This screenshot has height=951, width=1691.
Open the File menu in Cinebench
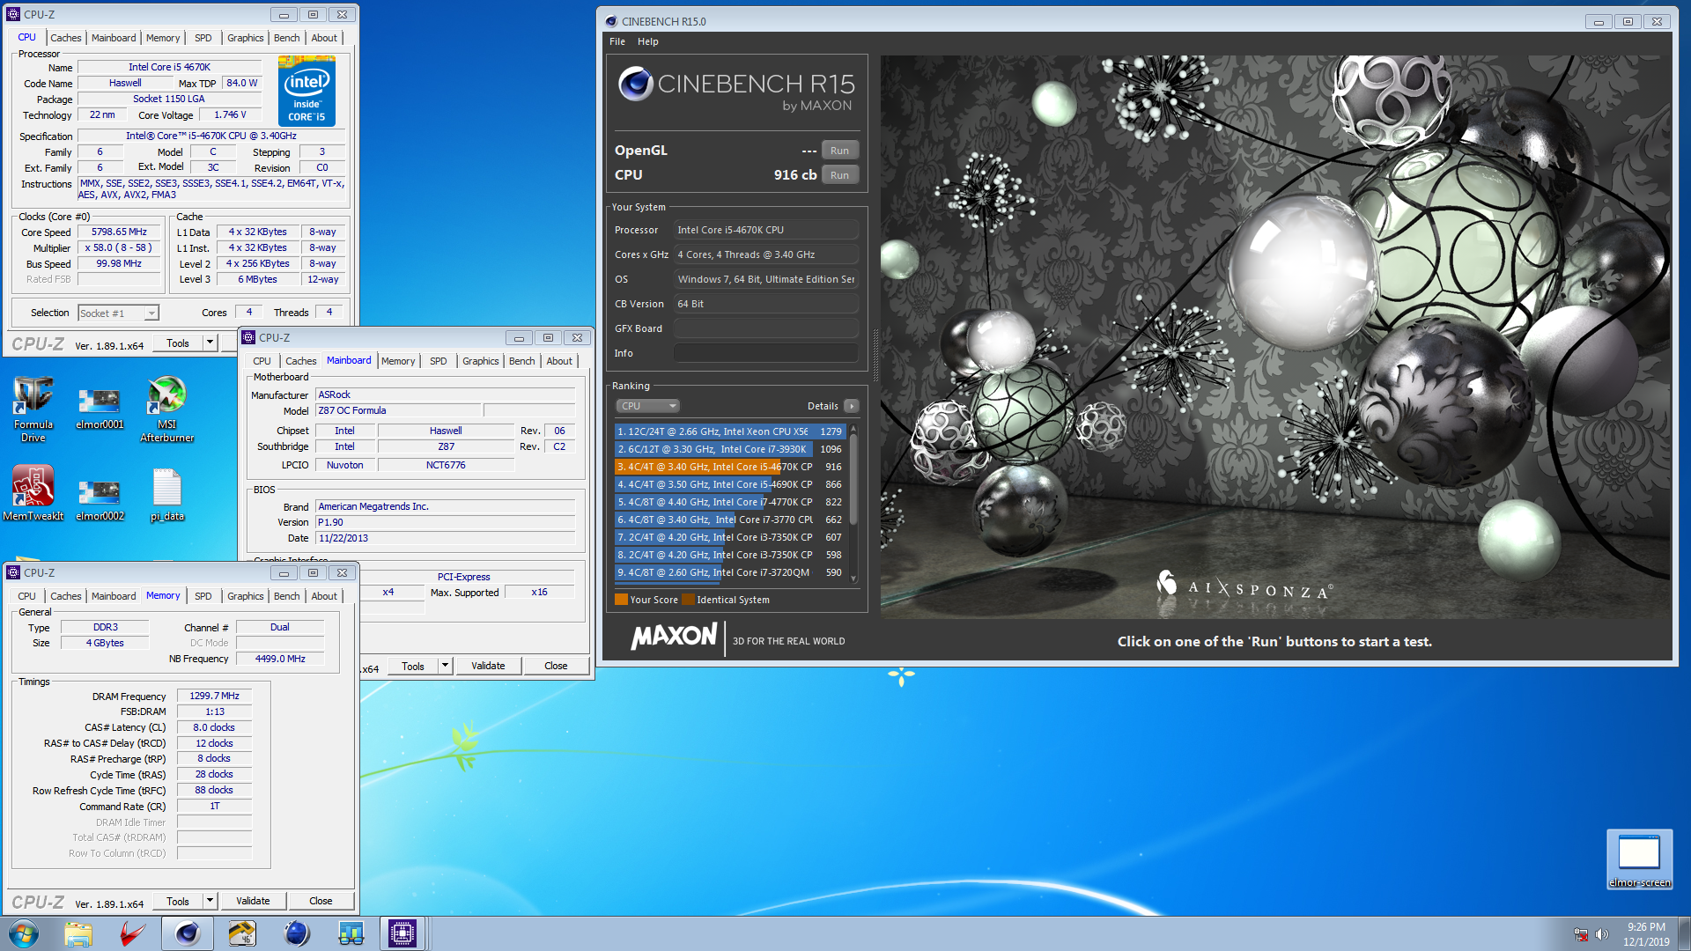coord(617,41)
